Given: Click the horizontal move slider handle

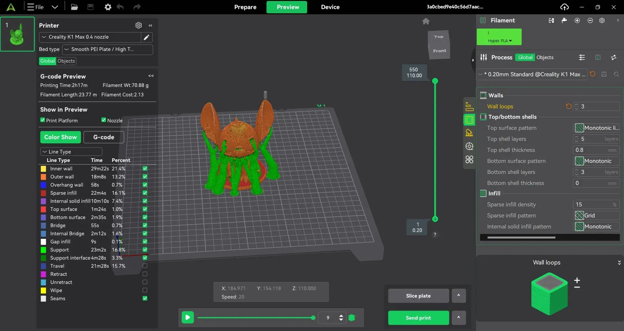Looking at the screenshot, I should coord(313,318).
